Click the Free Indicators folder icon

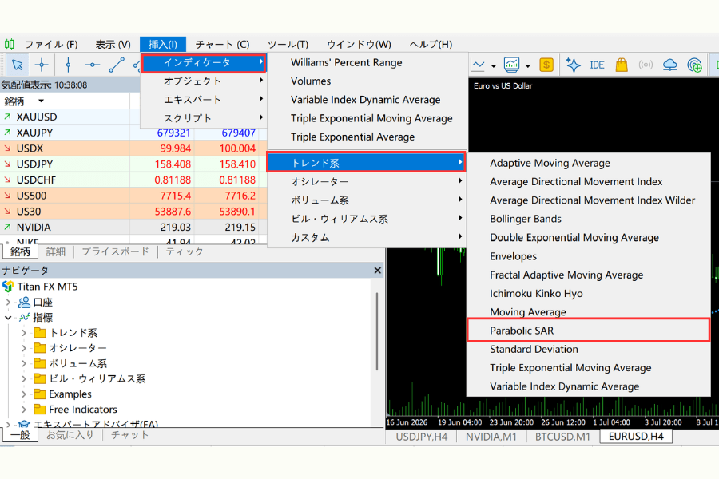[x=40, y=409]
